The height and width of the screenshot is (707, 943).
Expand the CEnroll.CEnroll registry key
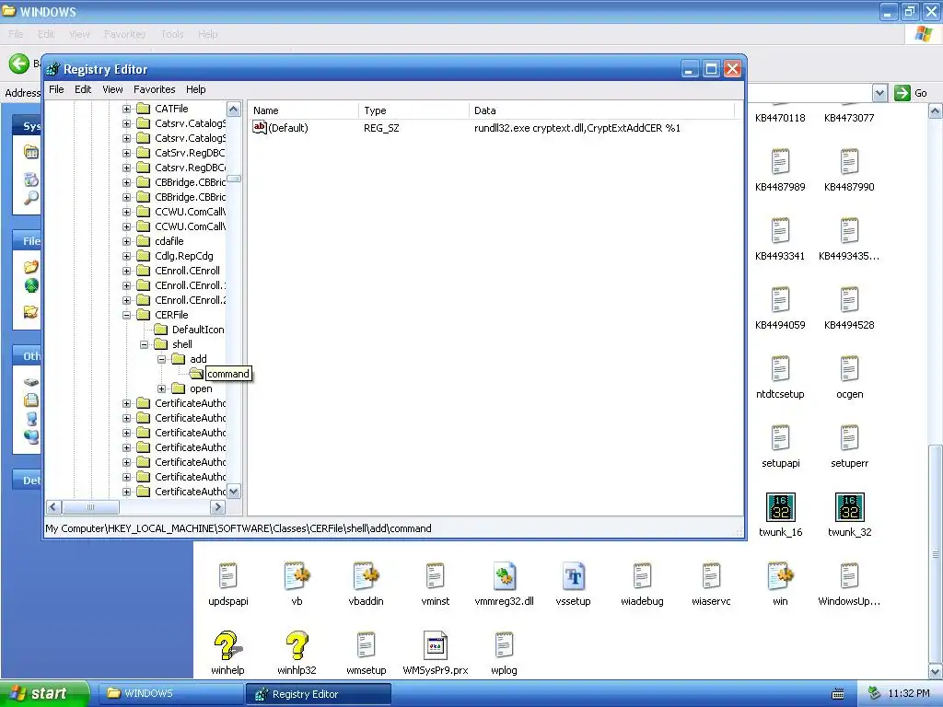tap(126, 271)
